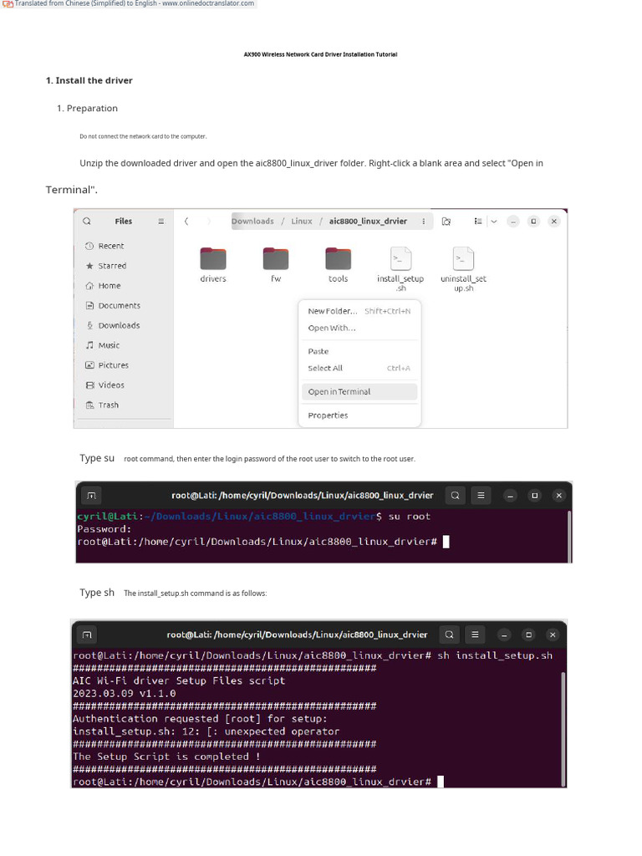The image size is (642, 856).
Task: Click Downloads in the path bar
Action: click(252, 221)
